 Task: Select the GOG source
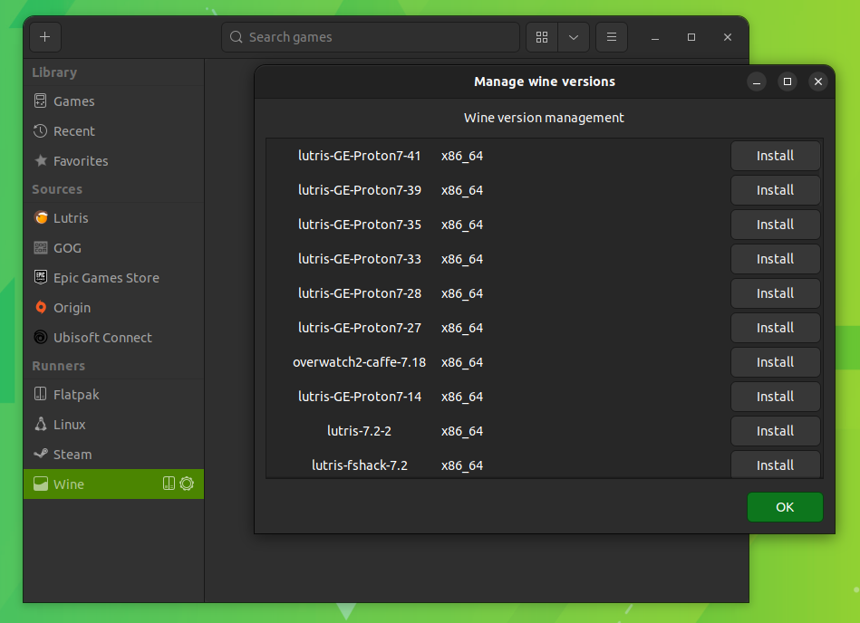113,248
